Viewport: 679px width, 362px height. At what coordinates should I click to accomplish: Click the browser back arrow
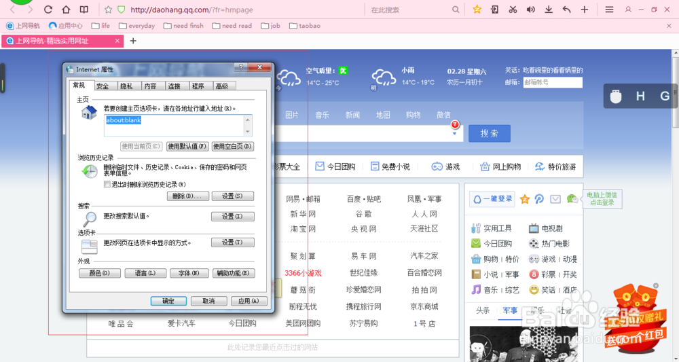[x=12, y=10]
